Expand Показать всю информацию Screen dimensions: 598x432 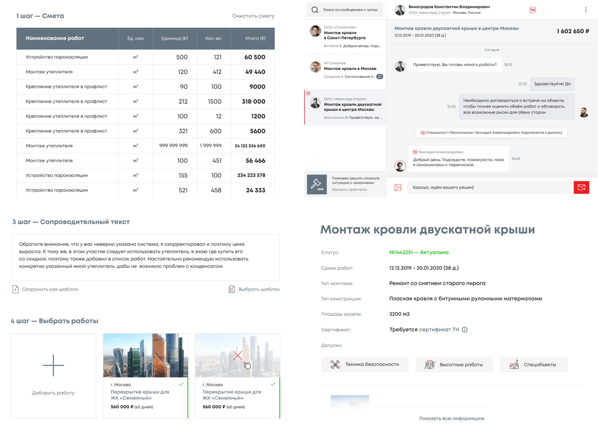pos(451,418)
